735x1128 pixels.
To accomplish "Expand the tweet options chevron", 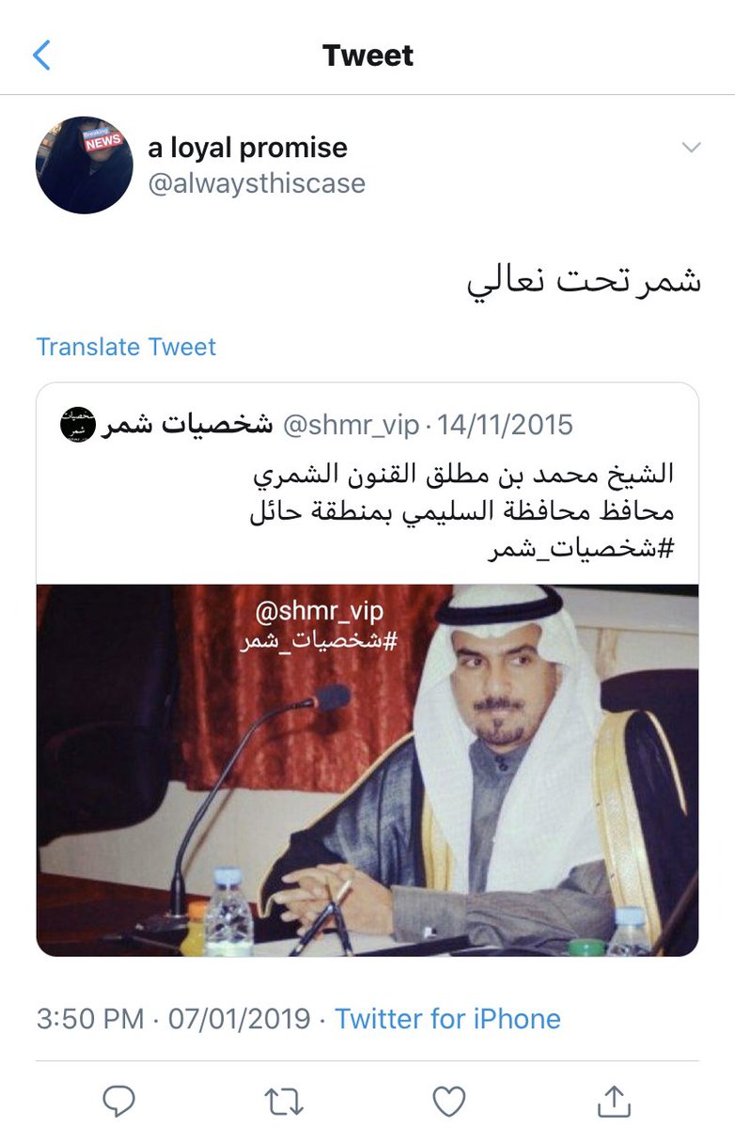I will pos(691,148).
